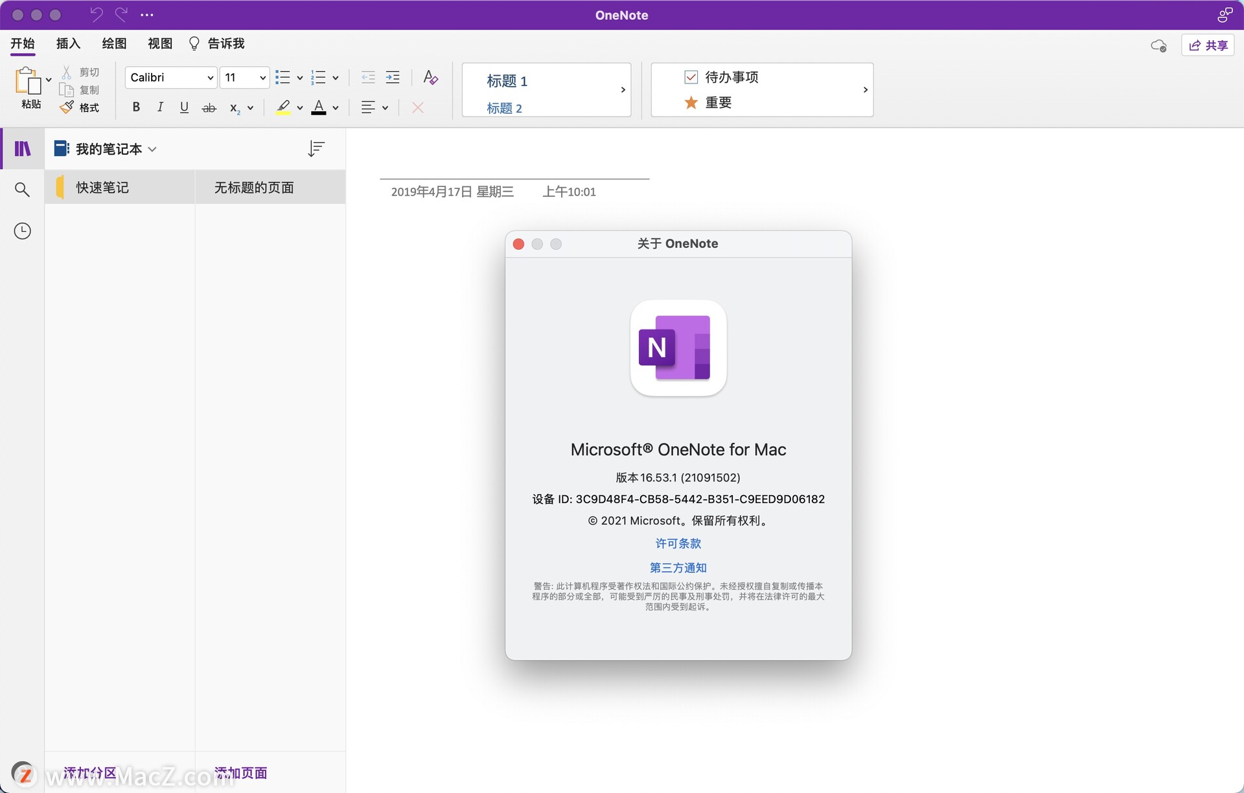Open recent notes clock icon
1244x793 pixels.
(22, 231)
